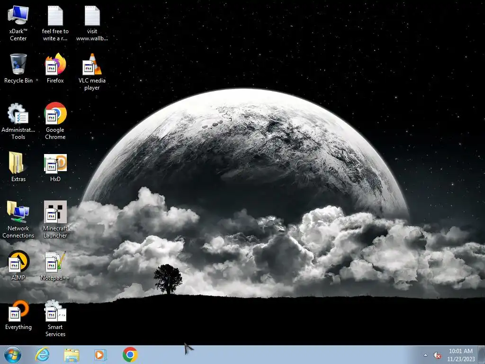Open the clock showing 10:01 AM

[460, 355]
